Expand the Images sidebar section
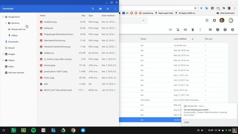Screen dimensions: 238x134 (x=3, y=54)
